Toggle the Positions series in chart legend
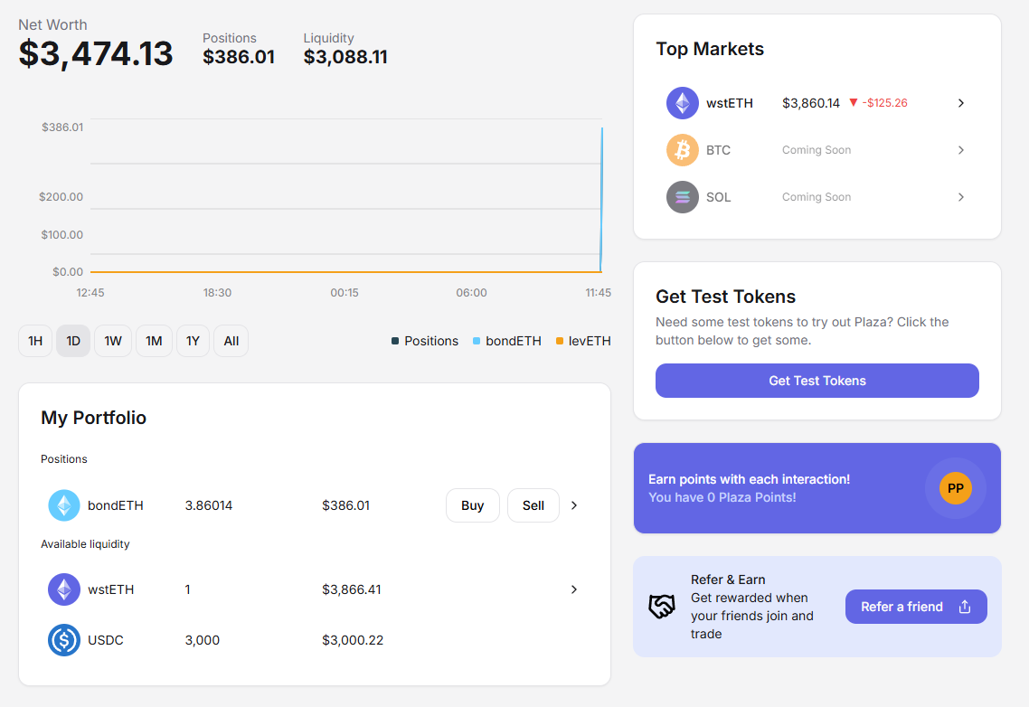This screenshot has height=707, width=1029. [x=425, y=341]
